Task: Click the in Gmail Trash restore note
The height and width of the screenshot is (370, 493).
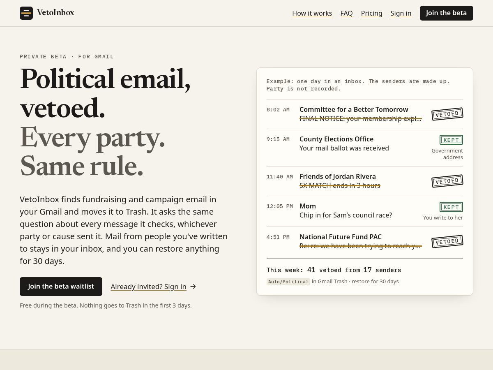Action: pos(355,282)
